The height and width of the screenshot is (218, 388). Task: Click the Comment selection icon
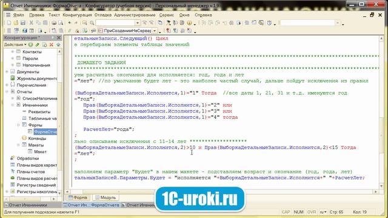point(70,31)
